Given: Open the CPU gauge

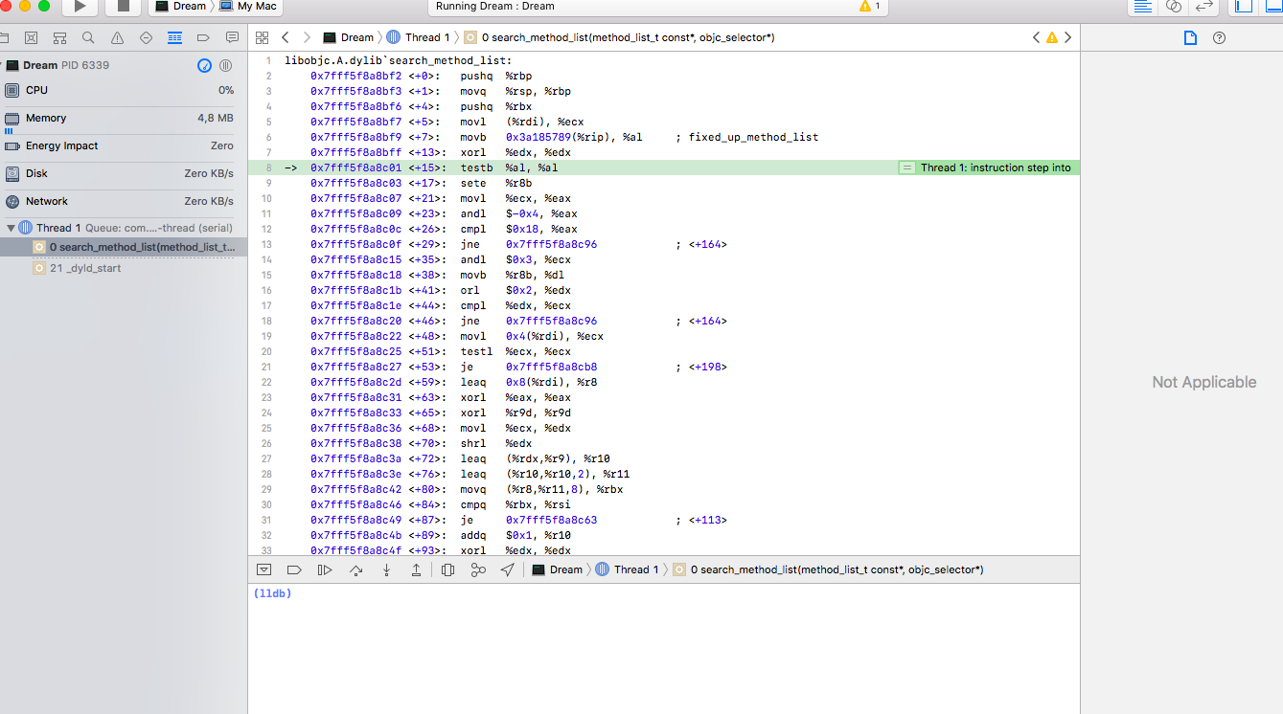Looking at the screenshot, I should coord(124,90).
